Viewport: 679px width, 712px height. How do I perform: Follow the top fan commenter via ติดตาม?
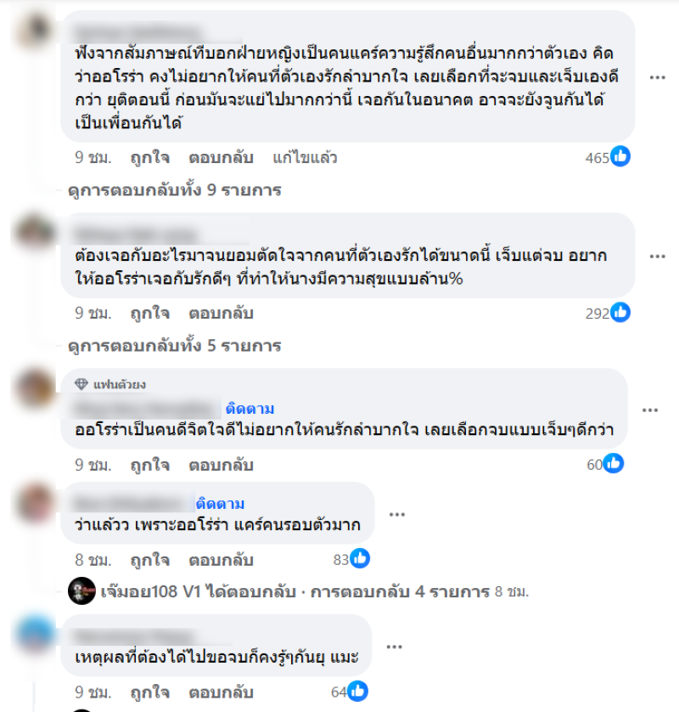(x=250, y=410)
